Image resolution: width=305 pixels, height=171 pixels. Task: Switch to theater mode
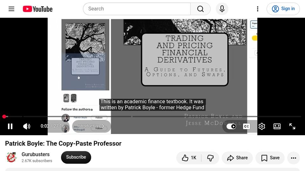pyautogui.click(x=277, y=126)
